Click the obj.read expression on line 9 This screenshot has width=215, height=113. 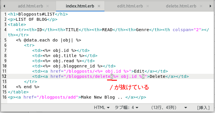click(x=64, y=61)
